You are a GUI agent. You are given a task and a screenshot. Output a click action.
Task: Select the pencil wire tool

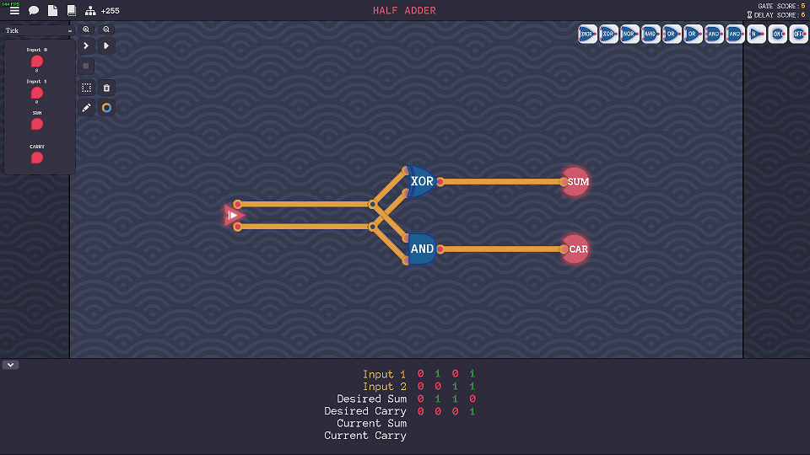(86, 108)
